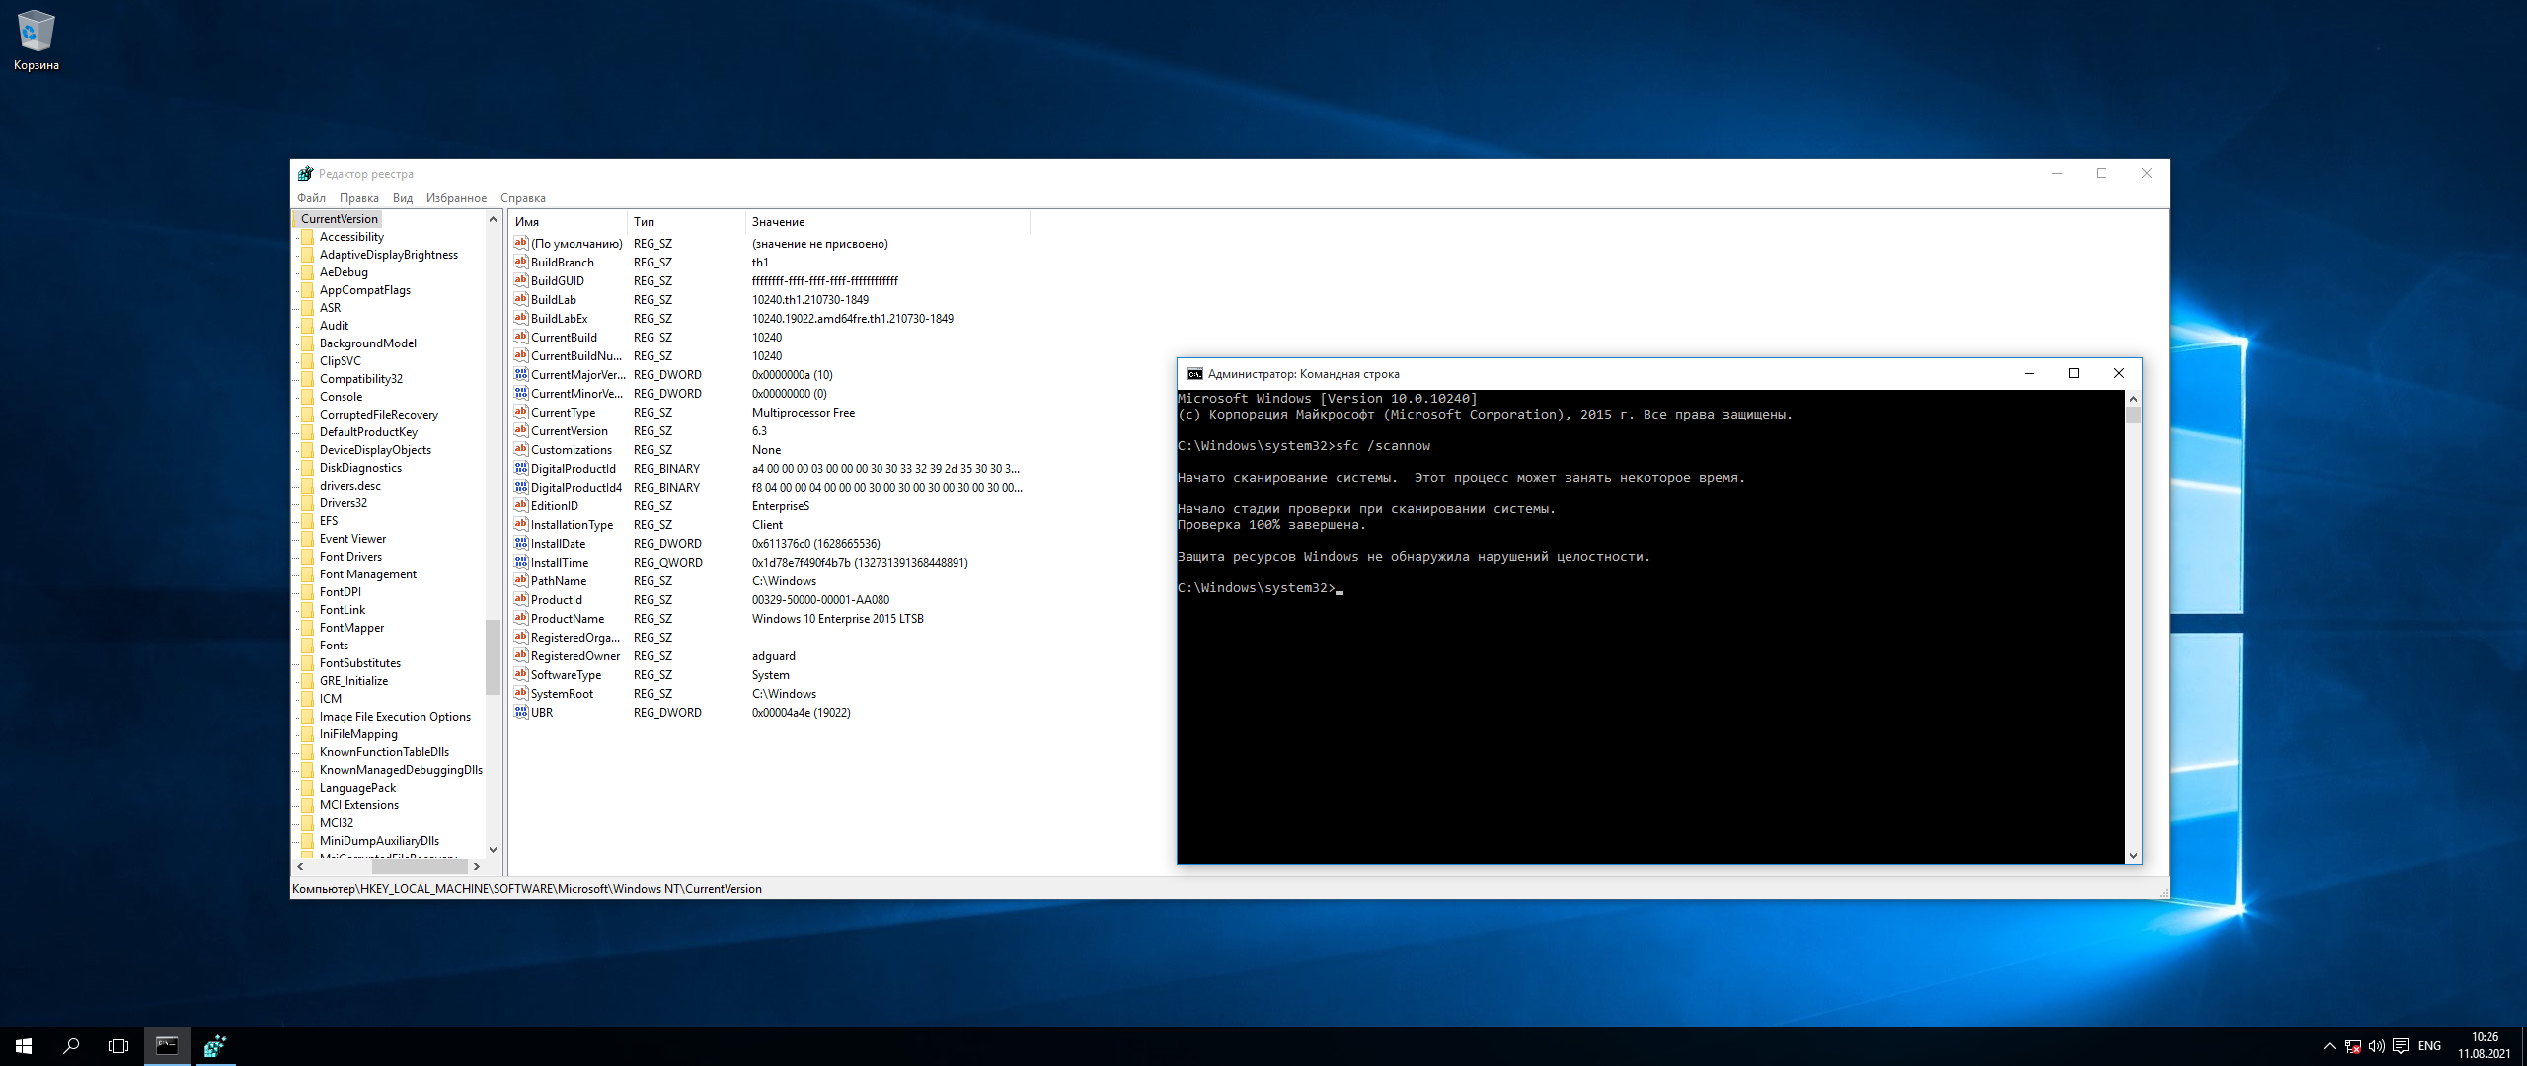Select the BuildLabEx value row
Screen dimensions: 2527x1066
pos(770,318)
